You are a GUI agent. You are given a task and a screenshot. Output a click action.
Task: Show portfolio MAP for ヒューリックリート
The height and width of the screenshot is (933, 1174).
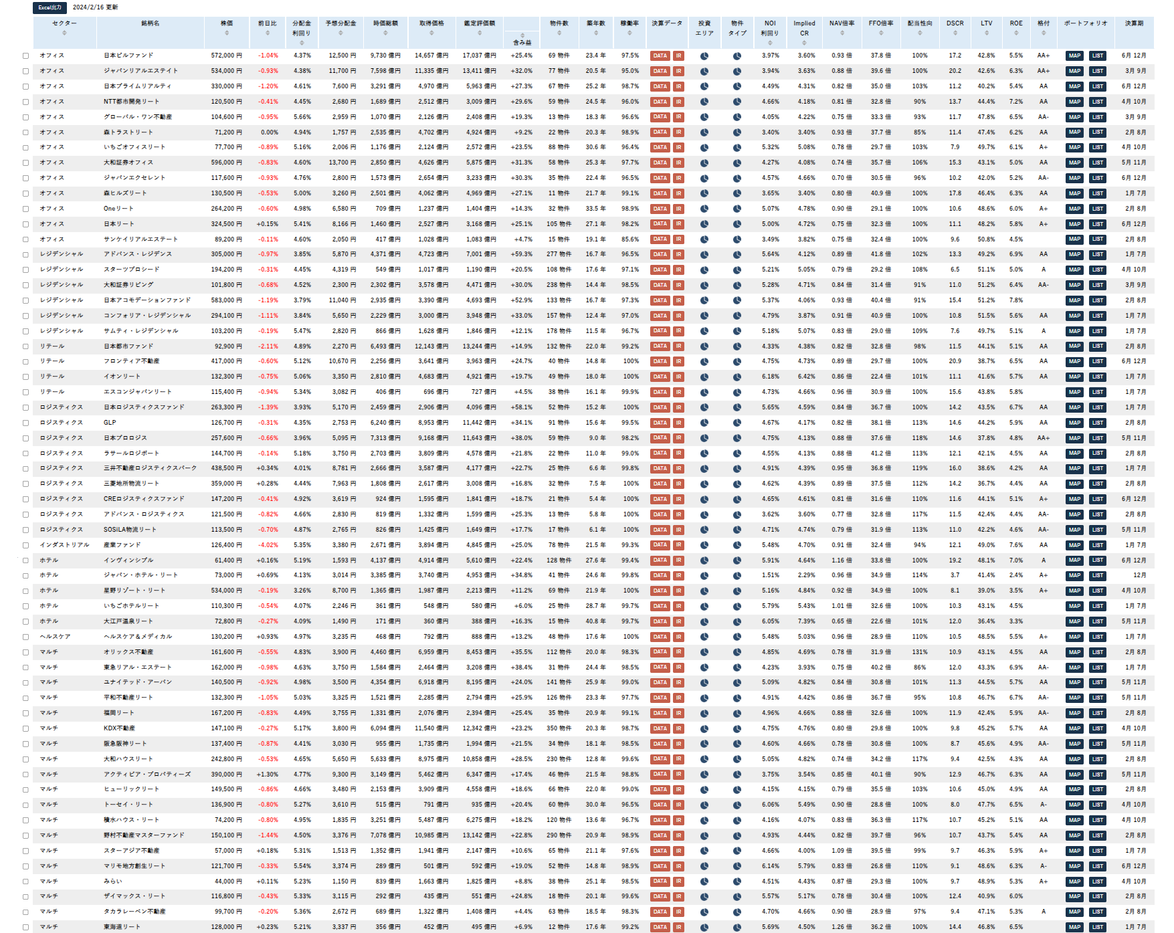point(1074,790)
